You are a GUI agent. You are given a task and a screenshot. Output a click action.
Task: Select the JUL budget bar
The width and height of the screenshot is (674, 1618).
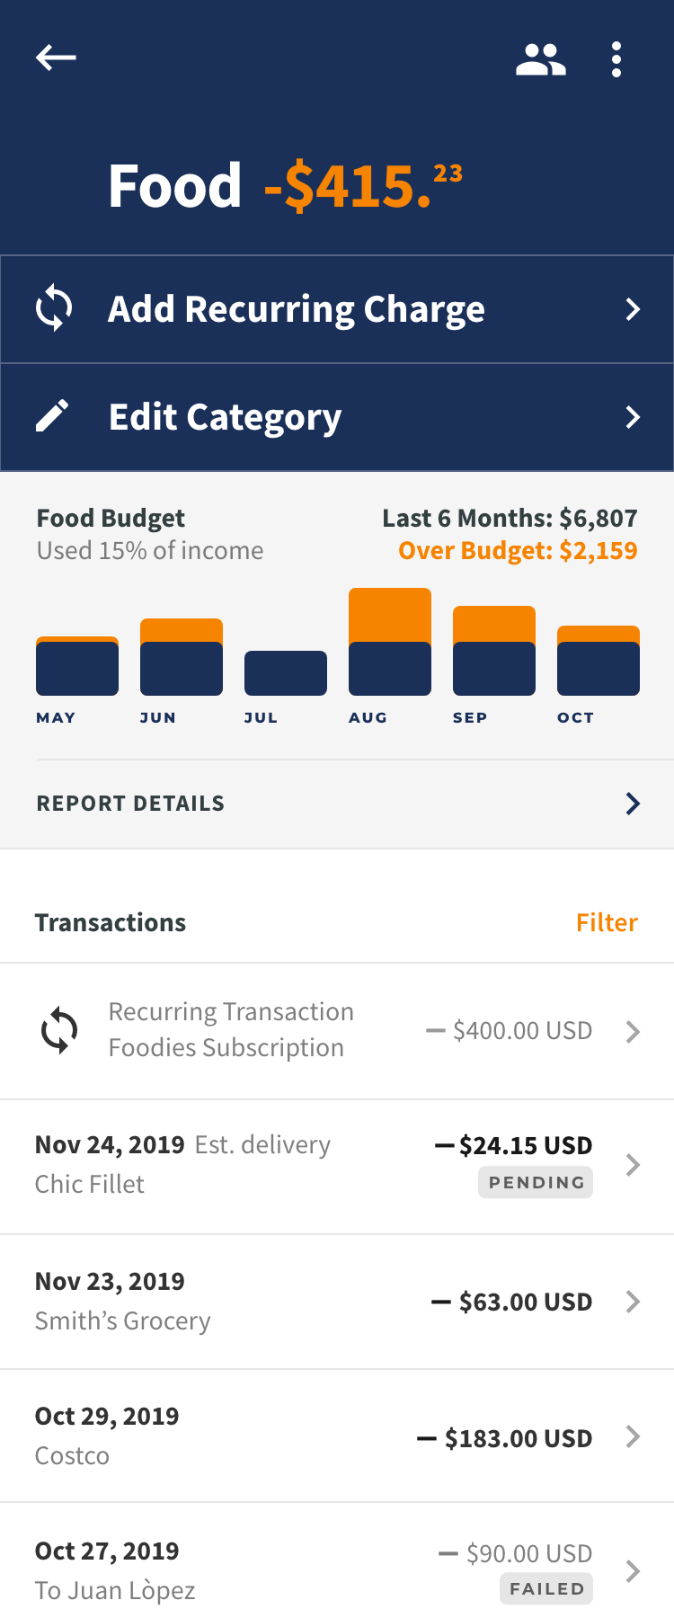pos(286,673)
